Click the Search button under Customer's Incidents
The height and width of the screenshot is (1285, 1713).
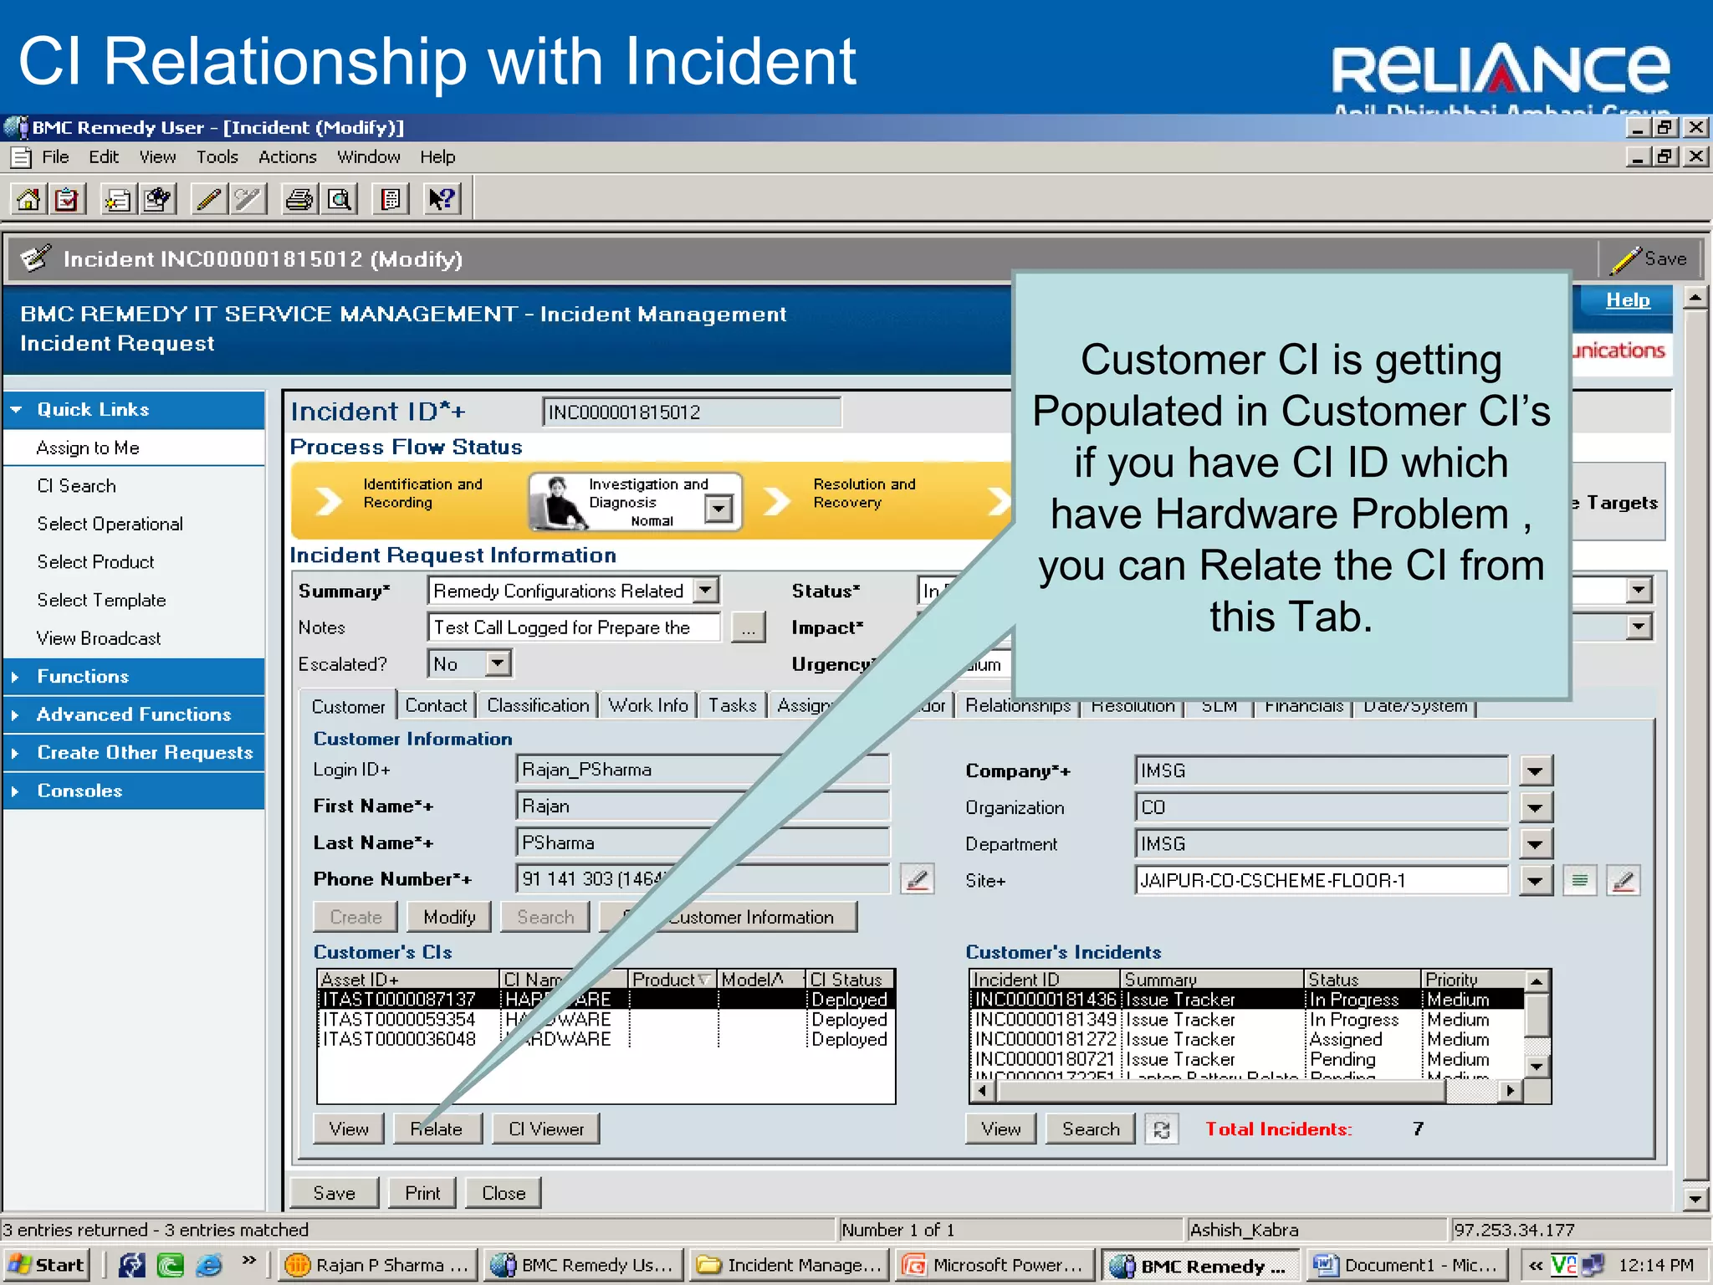pyautogui.click(x=1091, y=1129)
